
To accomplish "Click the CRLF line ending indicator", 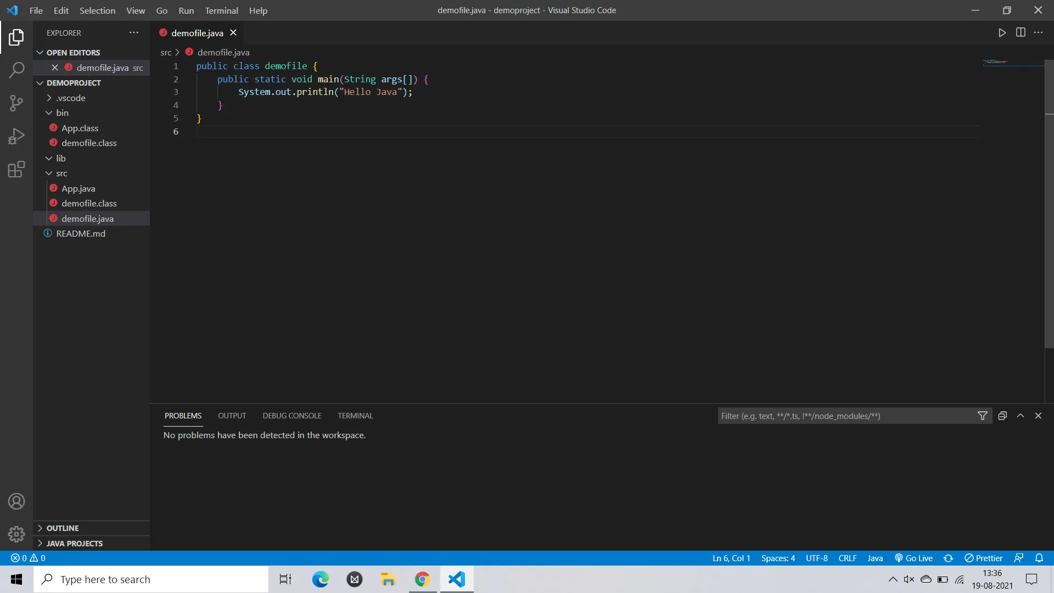I will [847, 558].
